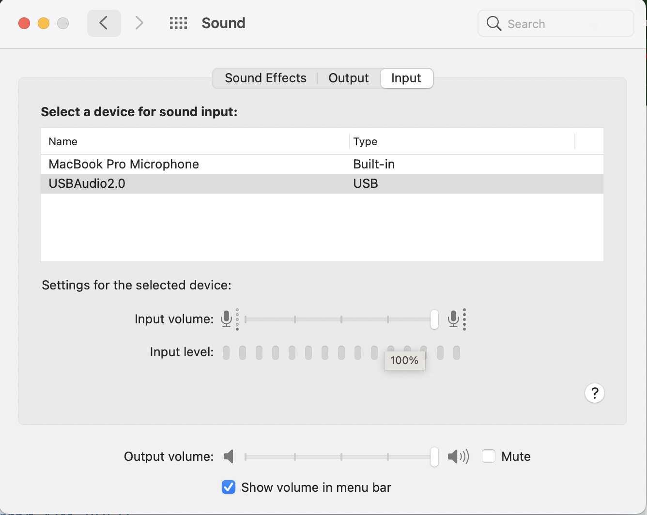Click the back navigation arrow
This screenshot has height=515, width=647.
[104, 23]
